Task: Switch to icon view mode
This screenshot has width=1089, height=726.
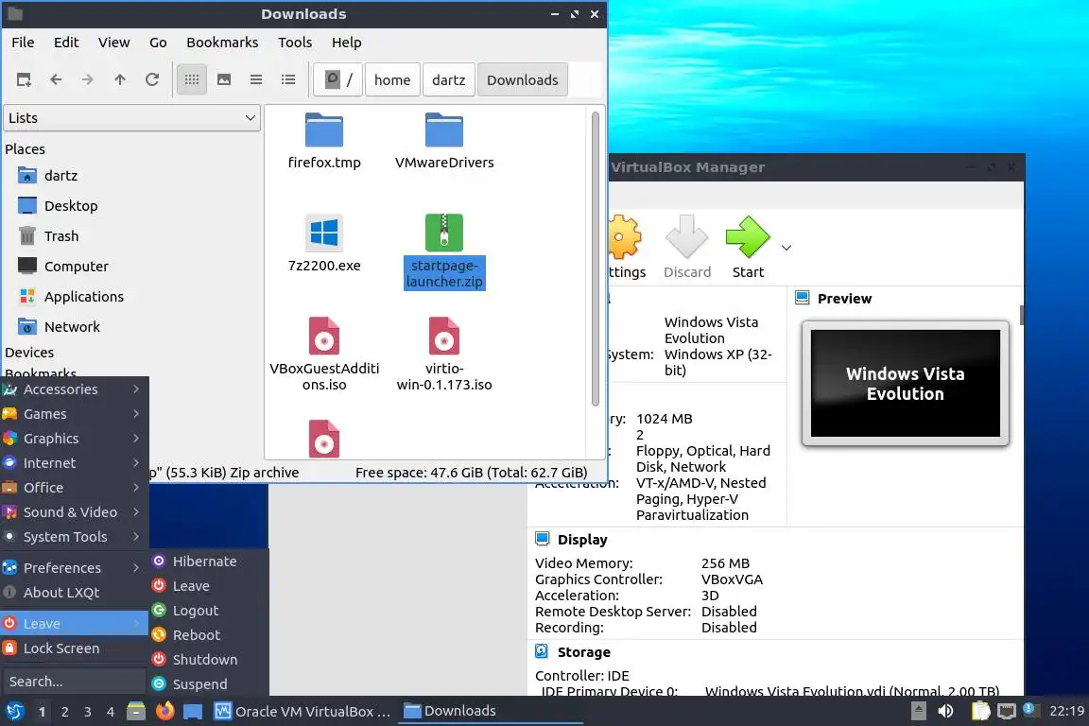Action: point(192,80)
